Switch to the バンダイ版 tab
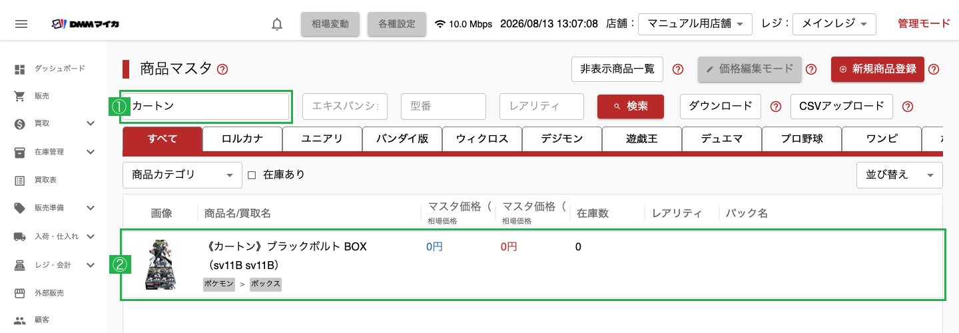Image resolution: width=959 pixels, height=333 pixels. (402, 139)
